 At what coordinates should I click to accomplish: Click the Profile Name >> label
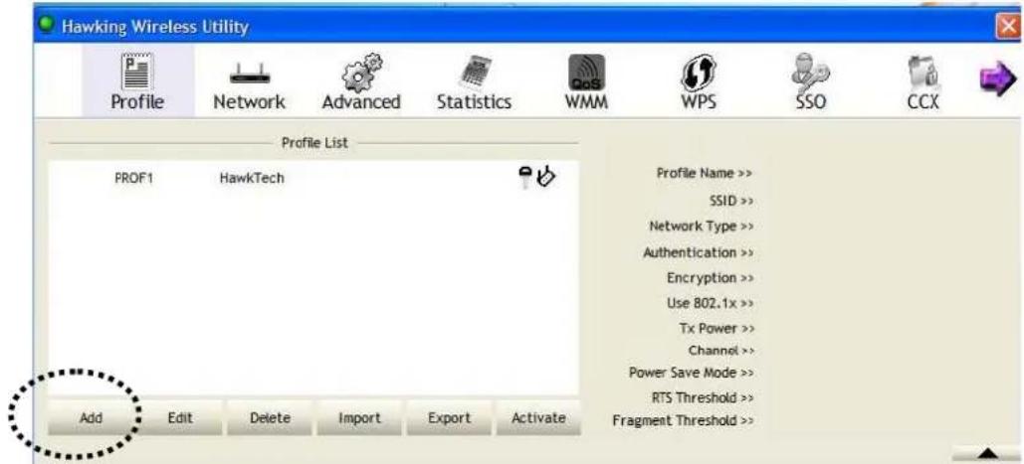(x=706, y=173)
